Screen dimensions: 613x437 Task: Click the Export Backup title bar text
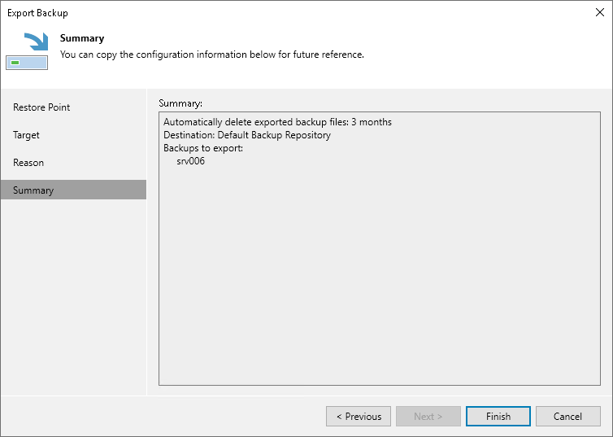point(37,13)
